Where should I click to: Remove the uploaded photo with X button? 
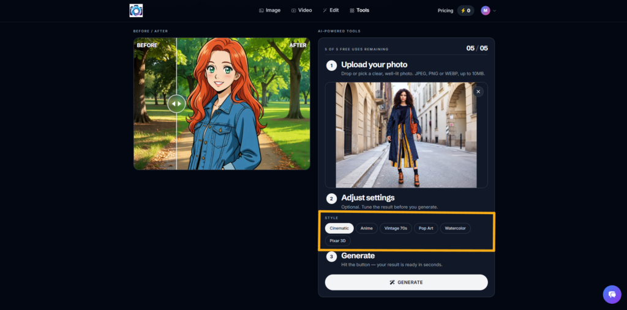(x=478, y=92)
